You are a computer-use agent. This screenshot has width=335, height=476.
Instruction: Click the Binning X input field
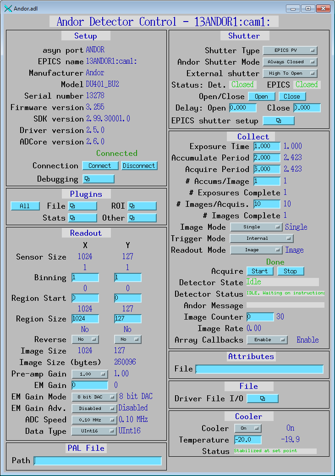pyautogui.click(x=85, y=277)
